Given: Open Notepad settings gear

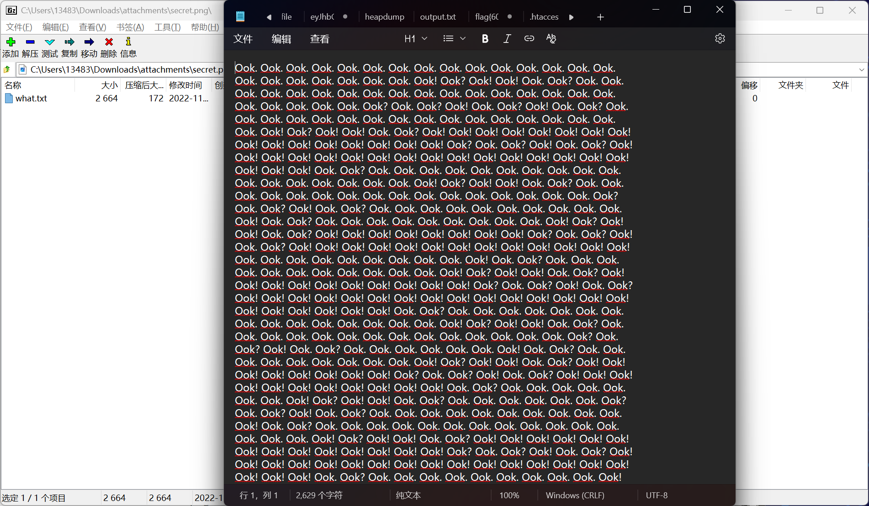Looking at the screenshot, I should point(720,39).
